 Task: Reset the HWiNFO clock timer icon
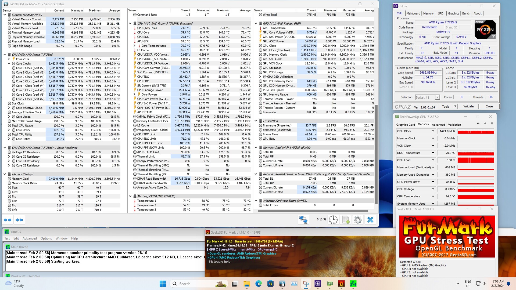[x=333, y=220]
